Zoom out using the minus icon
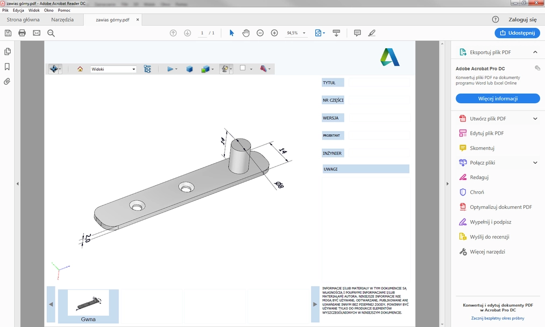Image resolution: width=545 pixels, height=327 pixels. pyautogui.click(x=260, y=33)
